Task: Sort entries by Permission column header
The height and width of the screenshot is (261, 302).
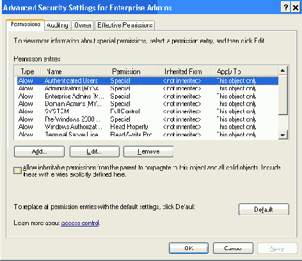Action: click(x=133, y=72)
